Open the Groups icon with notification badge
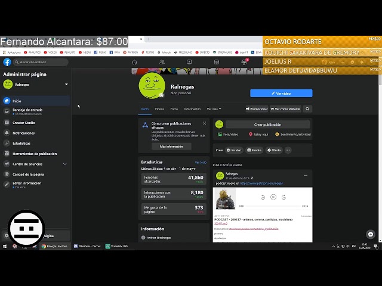382x286 pixels. (x=244, y=62)
